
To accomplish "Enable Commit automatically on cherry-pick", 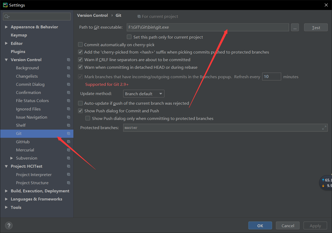I will pyautogui.click(x=80, y=45).
